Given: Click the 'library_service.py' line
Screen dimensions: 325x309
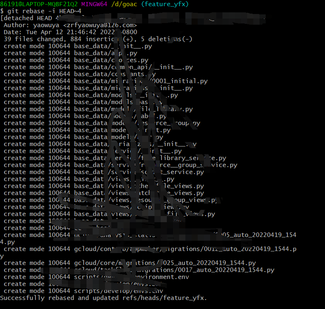Looking at the screenshot, I should pyautogui.click(x=115, y=158).
